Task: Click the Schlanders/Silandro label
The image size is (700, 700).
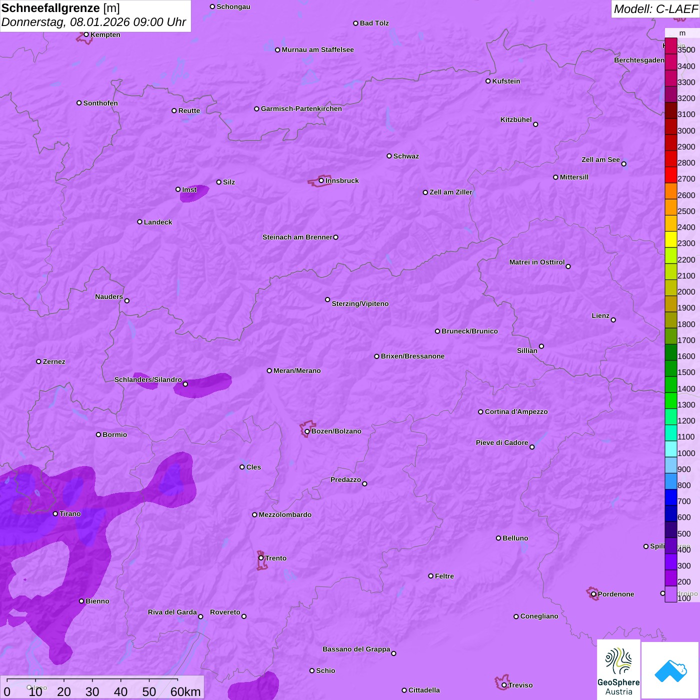Action: [148, 379]
